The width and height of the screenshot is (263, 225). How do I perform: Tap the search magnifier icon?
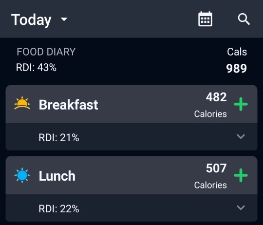pos(244,19)
